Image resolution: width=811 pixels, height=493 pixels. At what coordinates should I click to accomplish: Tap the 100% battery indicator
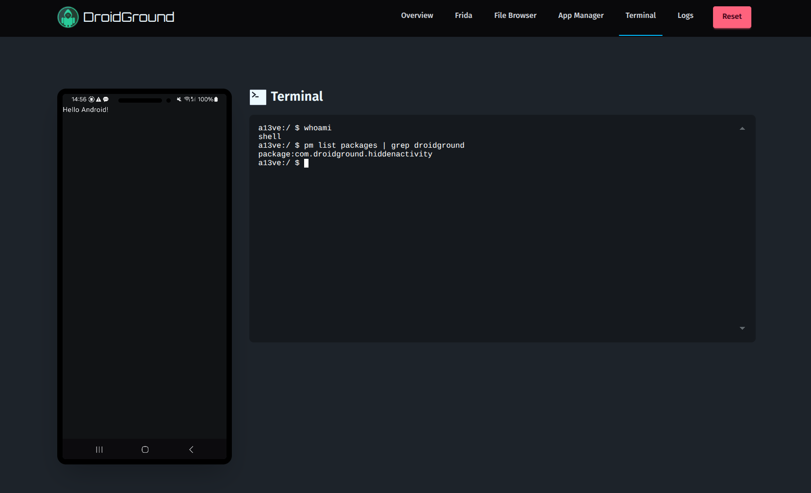pos(208,99)
